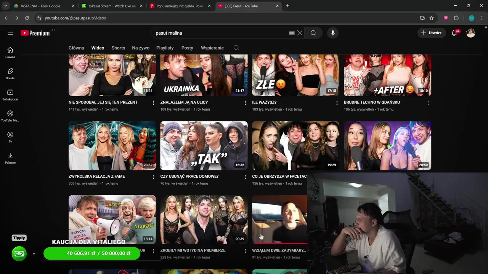488x274 pixels.
Task: Close the active Pasut YouTube browser tab
Action: pos(277,6)
